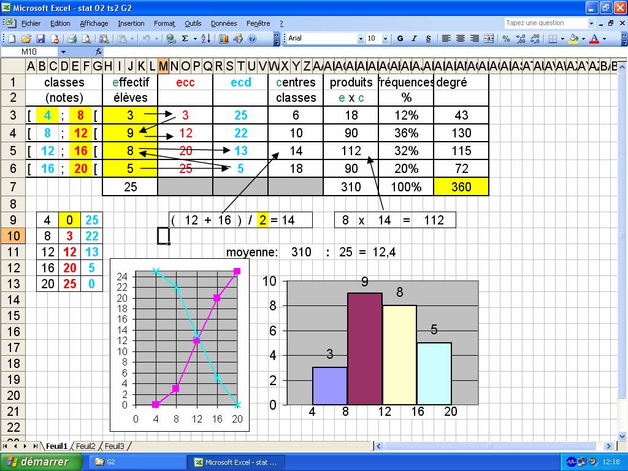Select column M header
This screenshot has height=471, width=628.
[x=163, y=66]
